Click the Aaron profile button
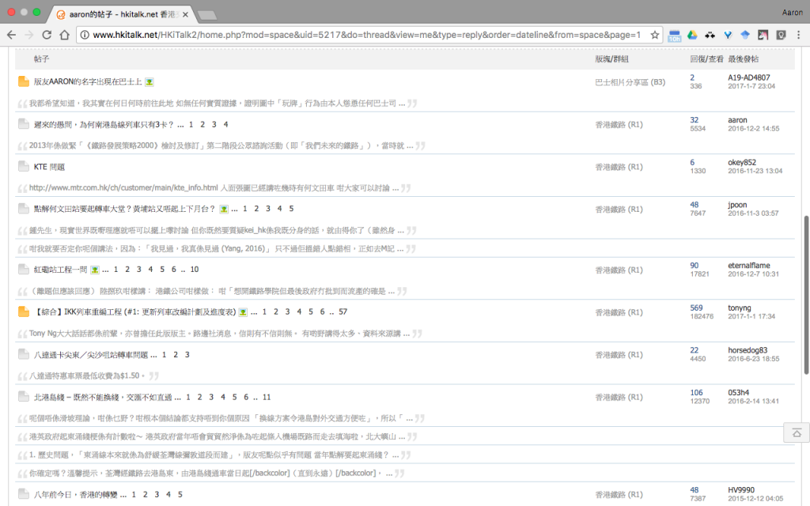Image resolution: width=810 pixels, height=506 pixels. [792, 13]
